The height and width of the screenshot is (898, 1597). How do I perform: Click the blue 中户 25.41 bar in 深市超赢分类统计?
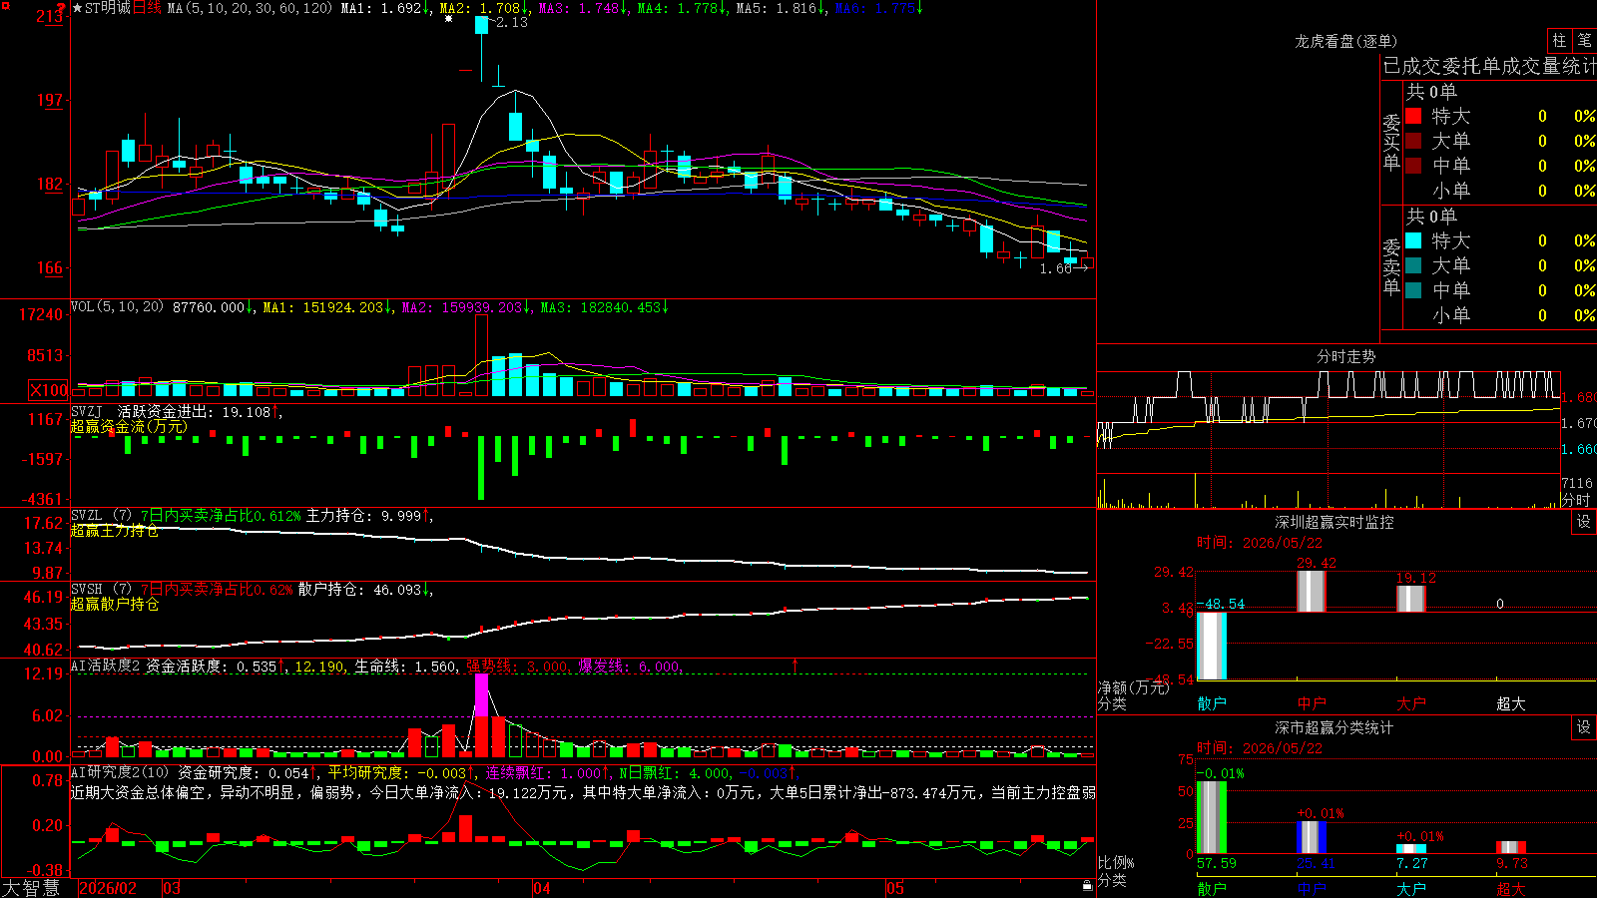(x=1312, y=838)
